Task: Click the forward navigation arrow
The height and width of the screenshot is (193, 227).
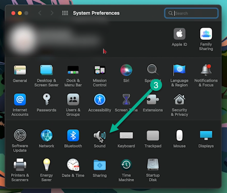Action: (x=52, y=13)
